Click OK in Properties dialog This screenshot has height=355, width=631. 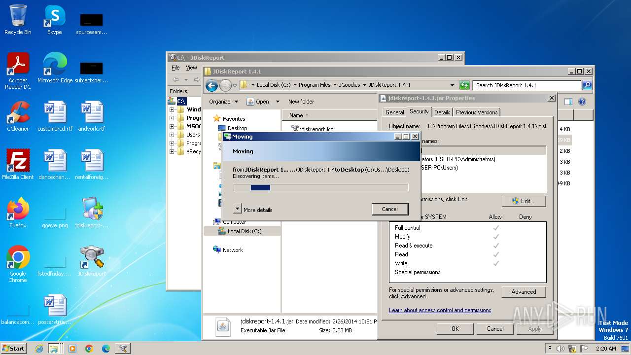point(455,329)
